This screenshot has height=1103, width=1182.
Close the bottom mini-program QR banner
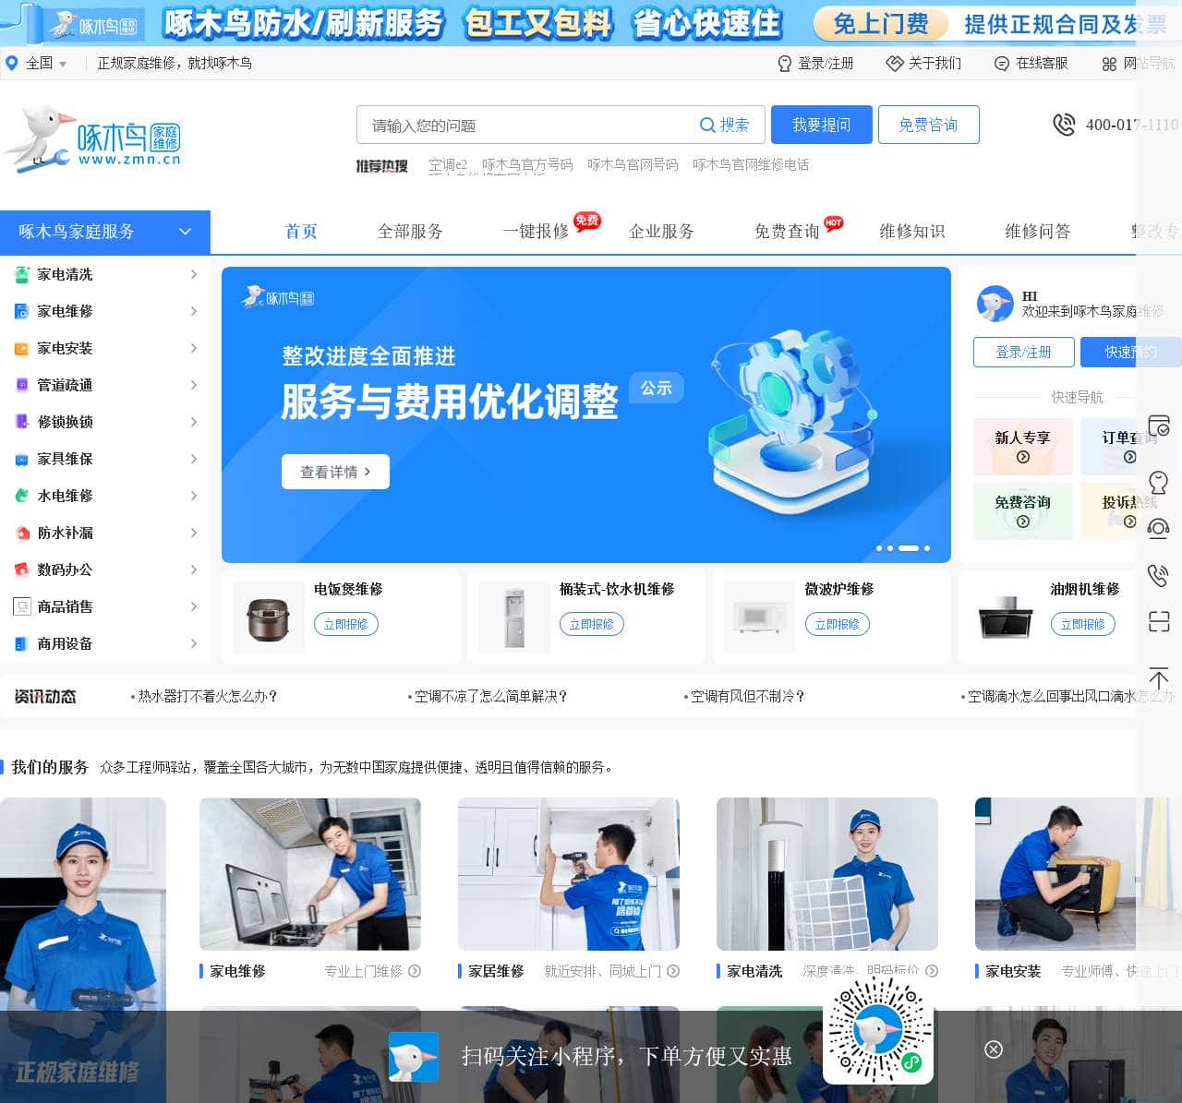pos(994,1049)
